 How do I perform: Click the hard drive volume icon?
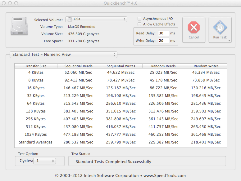[19, 26]
